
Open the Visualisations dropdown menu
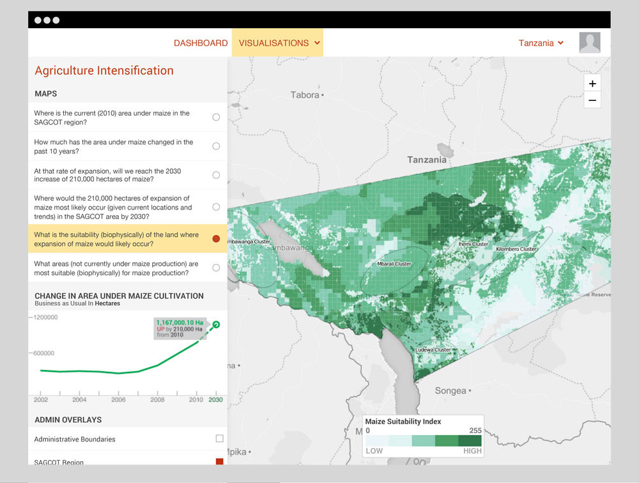277,43
